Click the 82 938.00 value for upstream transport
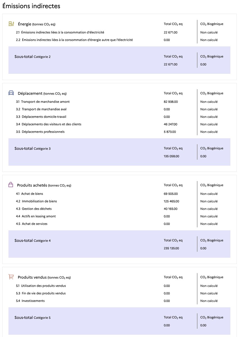Image resolution: width=240 pixels, height=337 pixels. coord(171,102)
